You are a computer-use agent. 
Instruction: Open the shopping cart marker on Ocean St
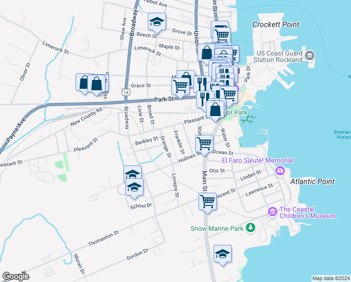pos(204,143)
